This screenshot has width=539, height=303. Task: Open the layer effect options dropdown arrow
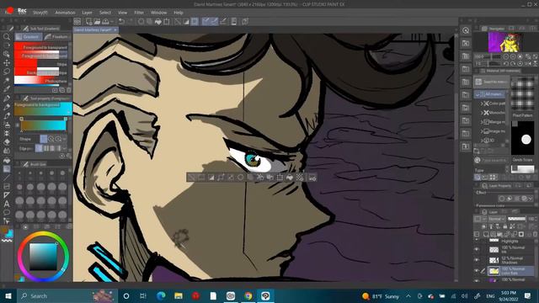[x=531, y=199]
